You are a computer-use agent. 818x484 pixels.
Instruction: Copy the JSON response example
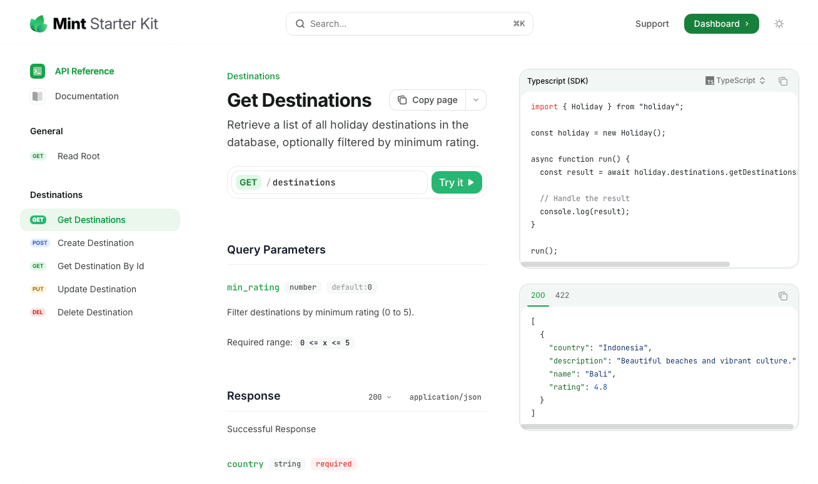783,296
